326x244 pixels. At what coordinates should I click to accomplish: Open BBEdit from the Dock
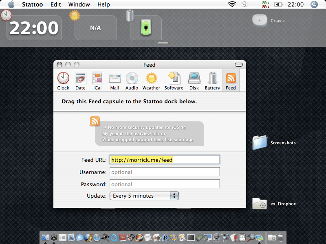[165, 237]
